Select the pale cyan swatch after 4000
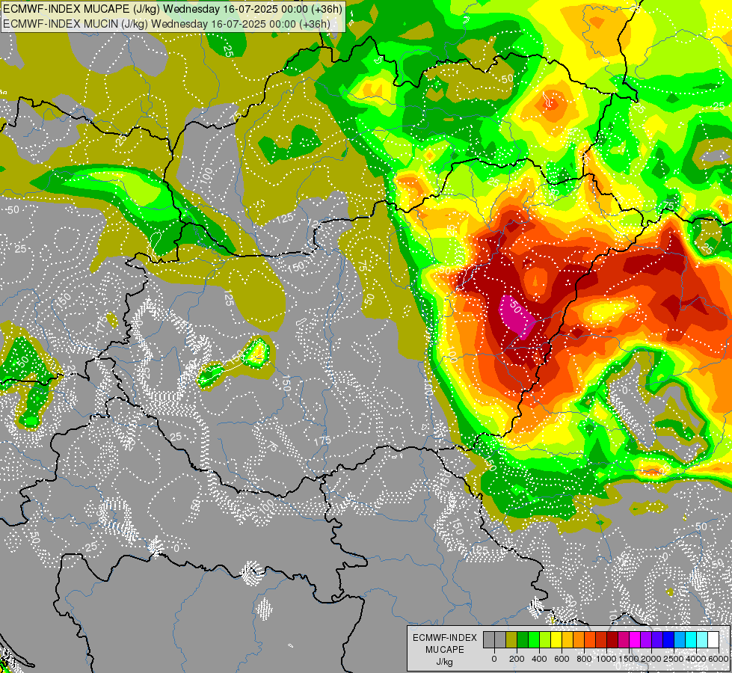 (x=702, y=640)
